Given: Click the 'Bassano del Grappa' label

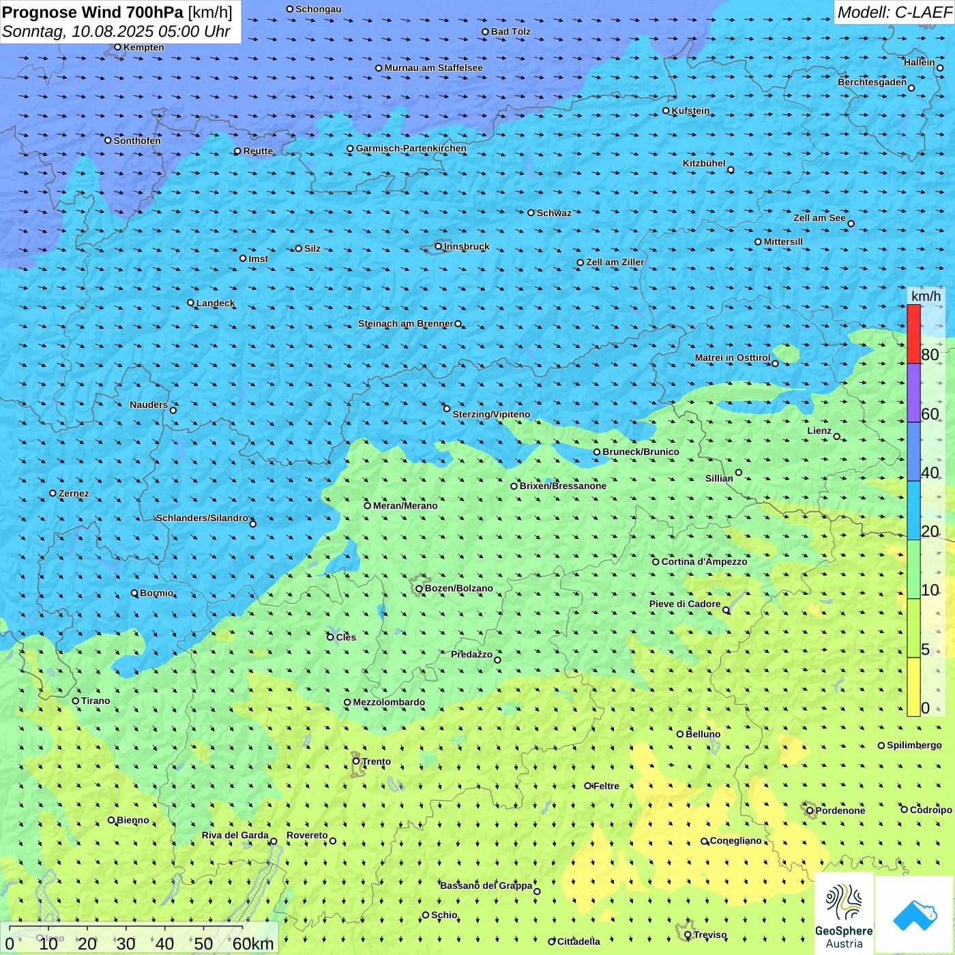Looking at the screenshot, I should pos(486,885).
